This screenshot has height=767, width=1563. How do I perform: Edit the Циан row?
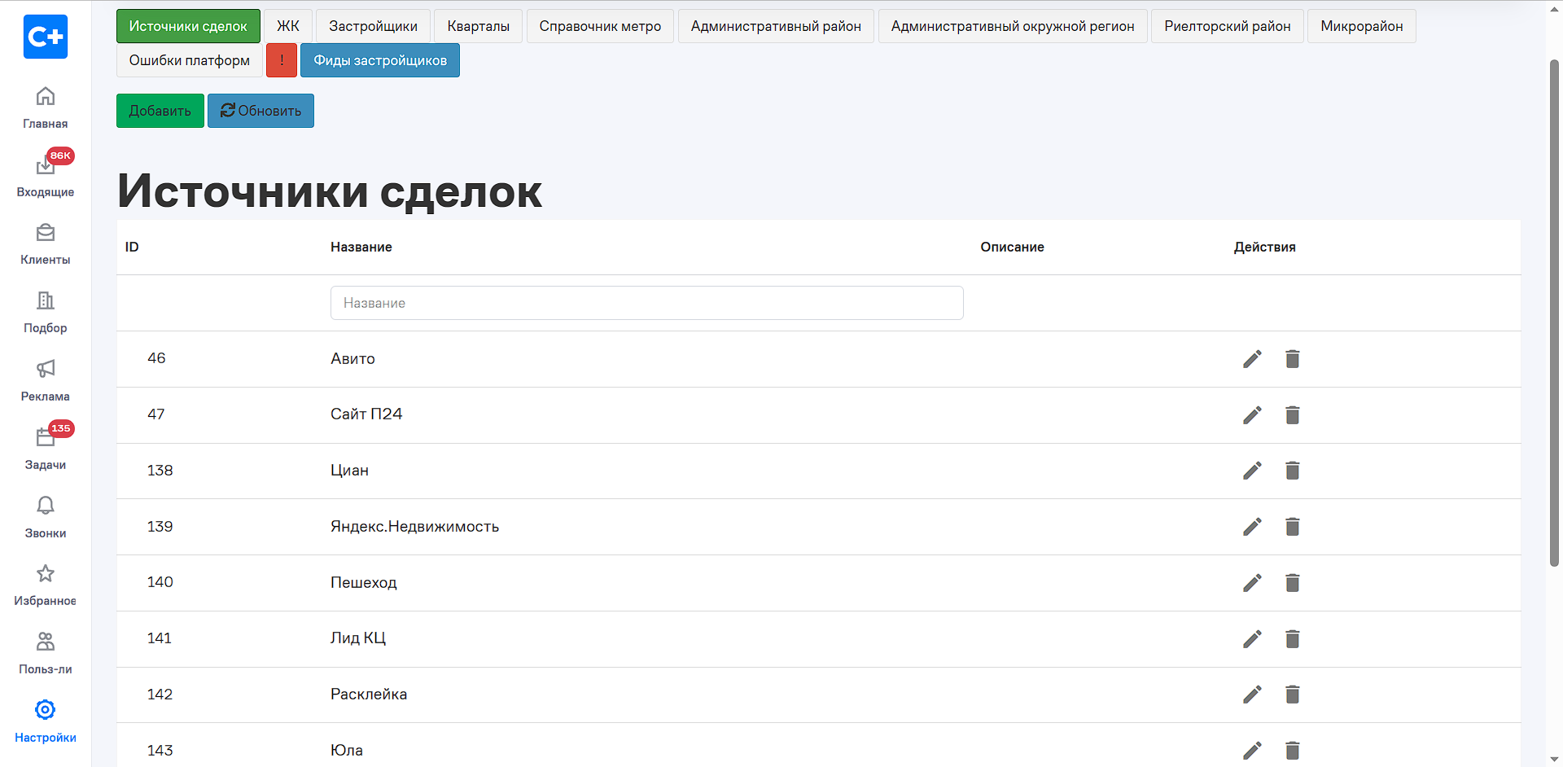pos(1252,471)
